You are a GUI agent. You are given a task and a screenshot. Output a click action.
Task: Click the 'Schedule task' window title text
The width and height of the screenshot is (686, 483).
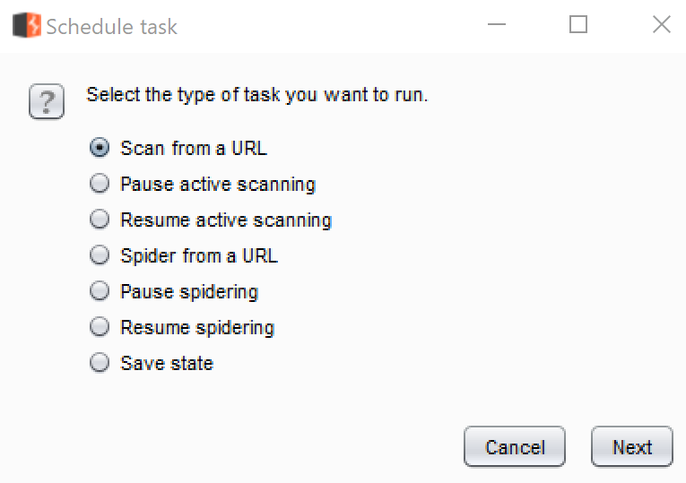112,26
